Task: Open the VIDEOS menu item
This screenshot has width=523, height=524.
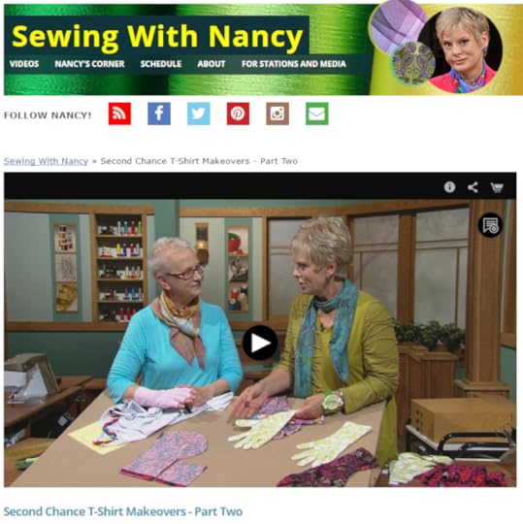Action: pyautogui.click(x=24, y=64)
